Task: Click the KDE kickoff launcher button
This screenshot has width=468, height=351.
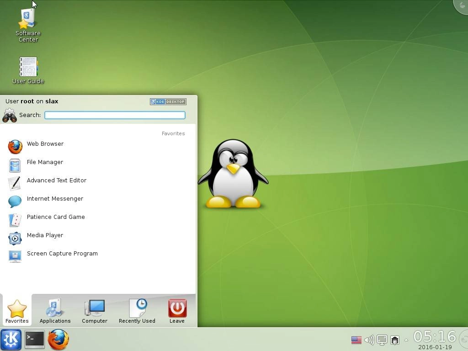Action: point(11,340)
